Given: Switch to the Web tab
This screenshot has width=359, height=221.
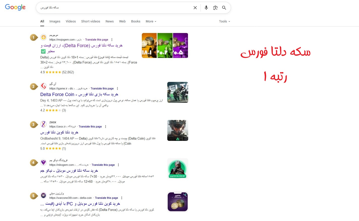Looking at the screenshot, I should pyautogui.click(x=122, y=21).
